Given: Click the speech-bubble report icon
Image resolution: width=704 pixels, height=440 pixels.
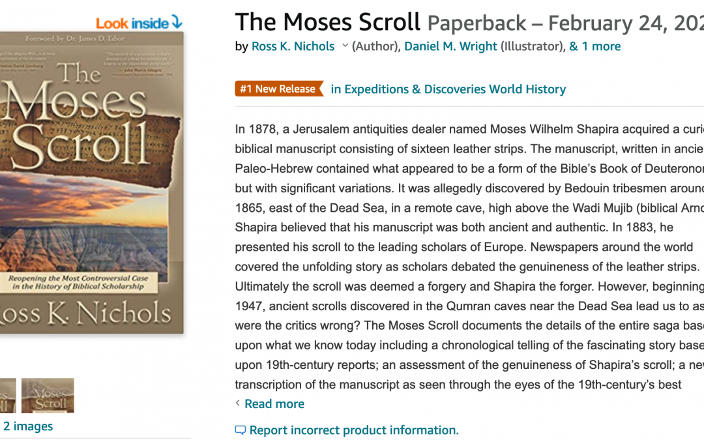Looking at the screenshot, I should 240,430.
